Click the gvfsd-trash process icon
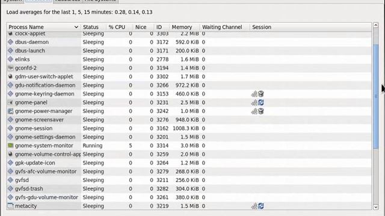Viewport: 385px width, 216px height. pos(10,188)
